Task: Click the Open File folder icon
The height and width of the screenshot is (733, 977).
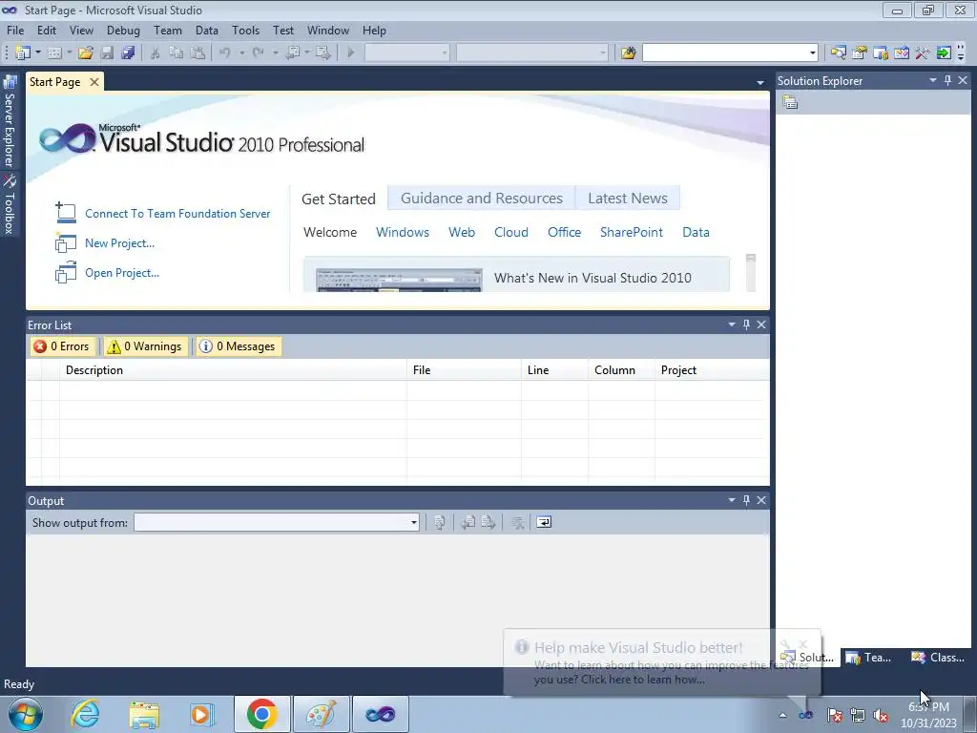Action: click(85, 53)
